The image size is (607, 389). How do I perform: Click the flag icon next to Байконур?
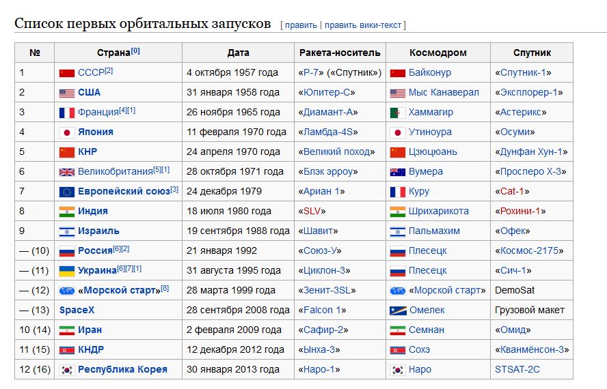tap(398, 73)
